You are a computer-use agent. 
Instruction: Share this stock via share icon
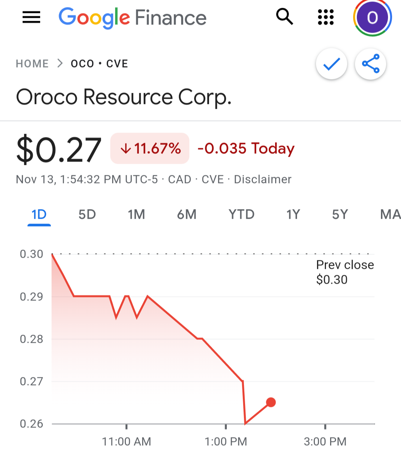[x=371, y=64]
